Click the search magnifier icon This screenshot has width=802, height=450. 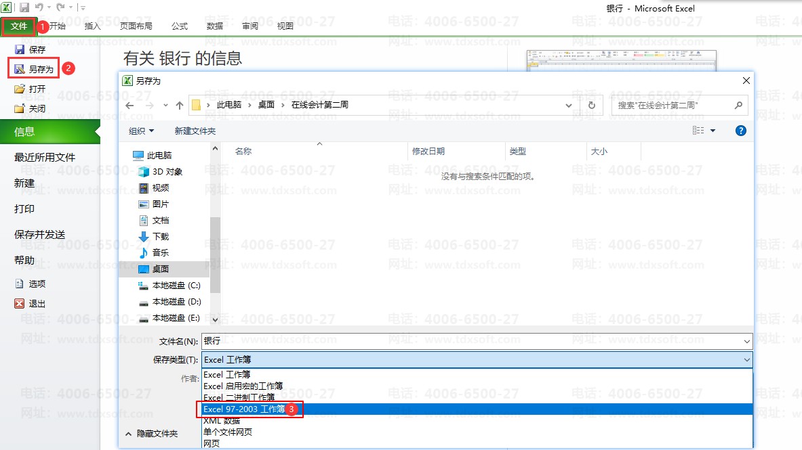(x=738, y=106)
